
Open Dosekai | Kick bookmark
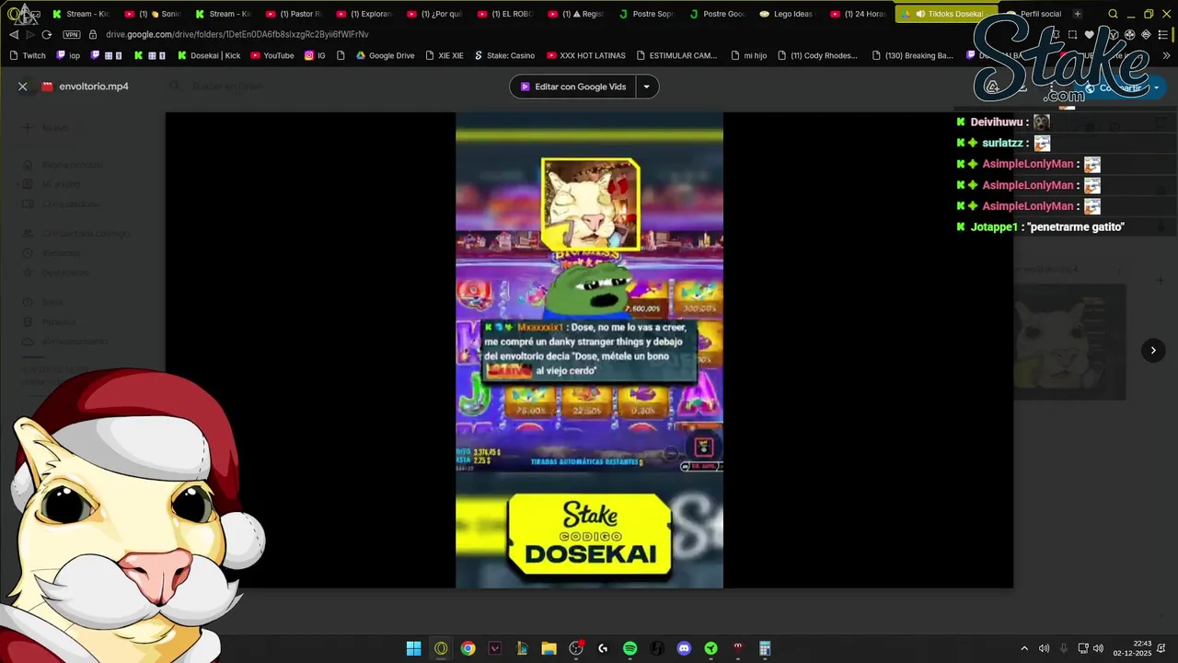pos(208,55)
